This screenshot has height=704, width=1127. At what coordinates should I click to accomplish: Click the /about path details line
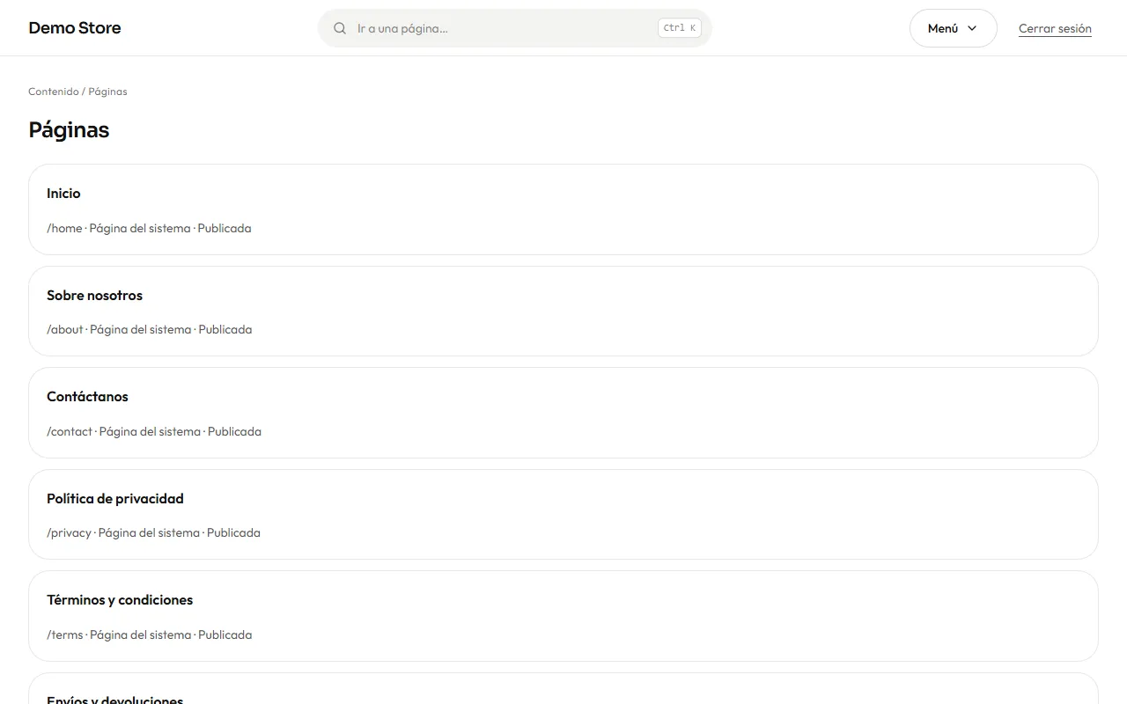coord(150,329)
